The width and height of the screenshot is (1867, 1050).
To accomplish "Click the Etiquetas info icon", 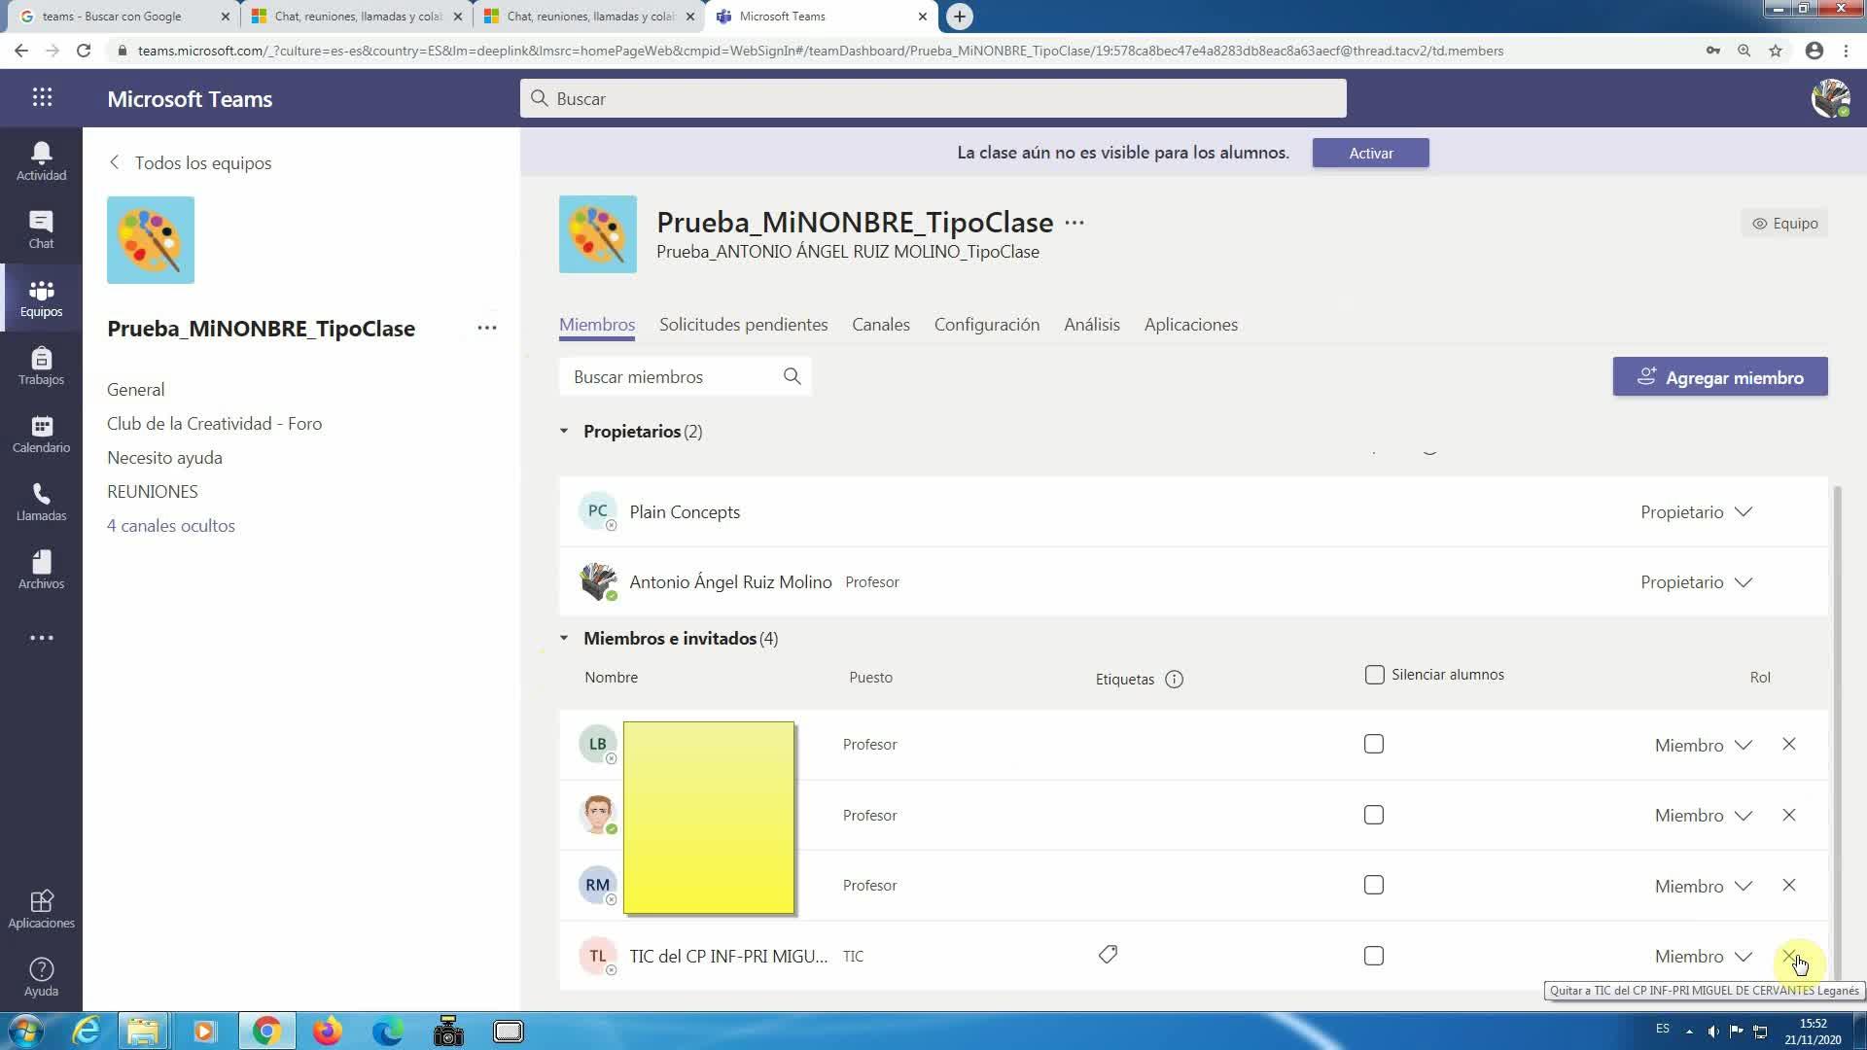I will (1174, 680).
